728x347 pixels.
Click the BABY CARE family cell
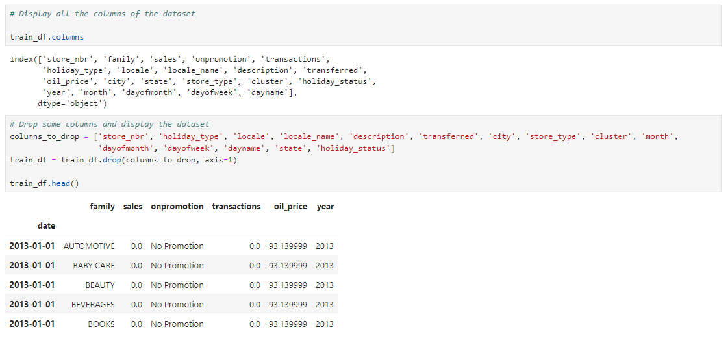tap(94, 265)
